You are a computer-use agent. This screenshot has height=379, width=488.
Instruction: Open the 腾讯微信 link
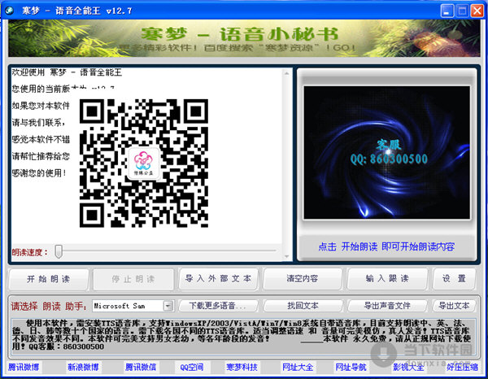pos(141,368)
